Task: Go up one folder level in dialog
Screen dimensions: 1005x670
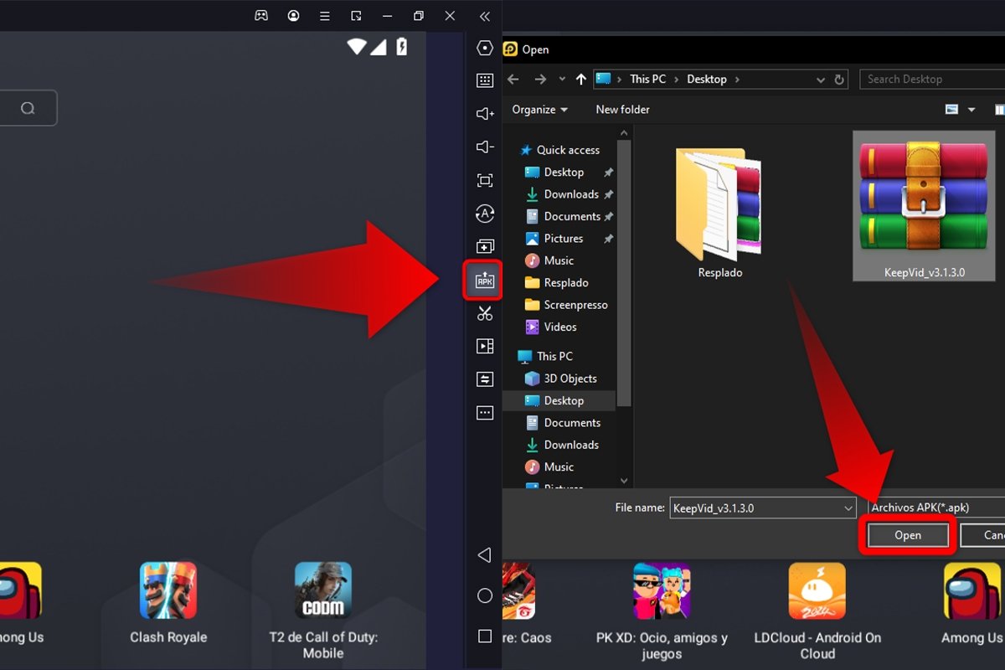Action: (x=581, y=80)
